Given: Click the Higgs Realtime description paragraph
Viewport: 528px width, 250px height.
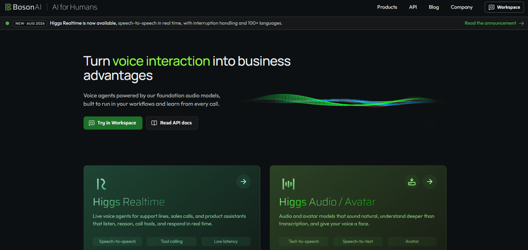Looking at the screenshot, I should coord(169,220).
